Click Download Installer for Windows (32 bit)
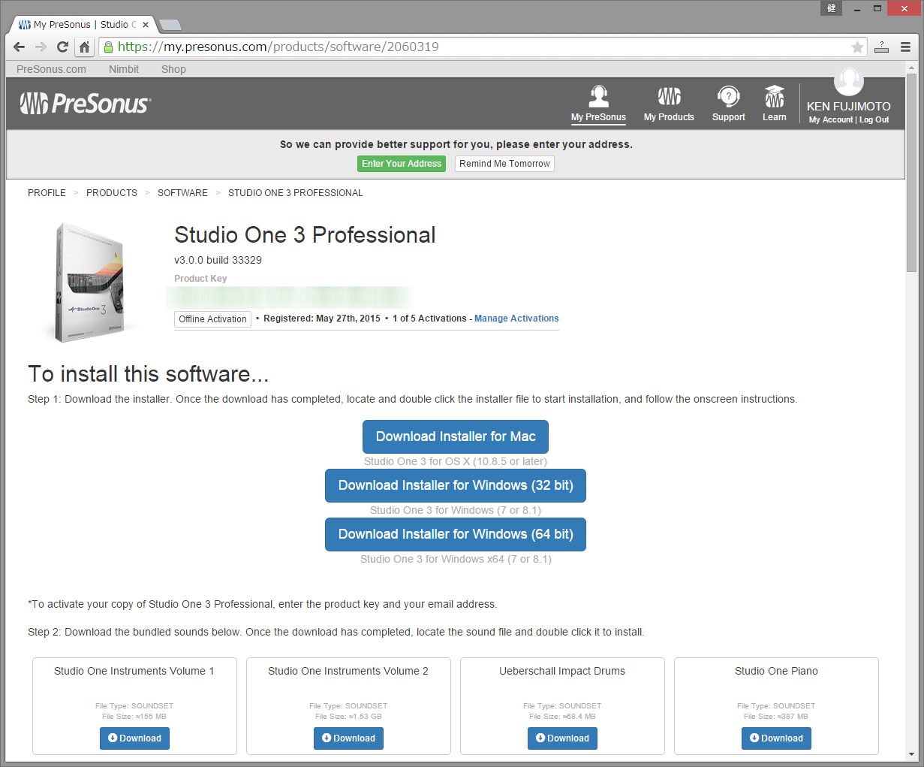Image resolution: width=924 pixels, height=767 pixels. click(x=456, y=485)
